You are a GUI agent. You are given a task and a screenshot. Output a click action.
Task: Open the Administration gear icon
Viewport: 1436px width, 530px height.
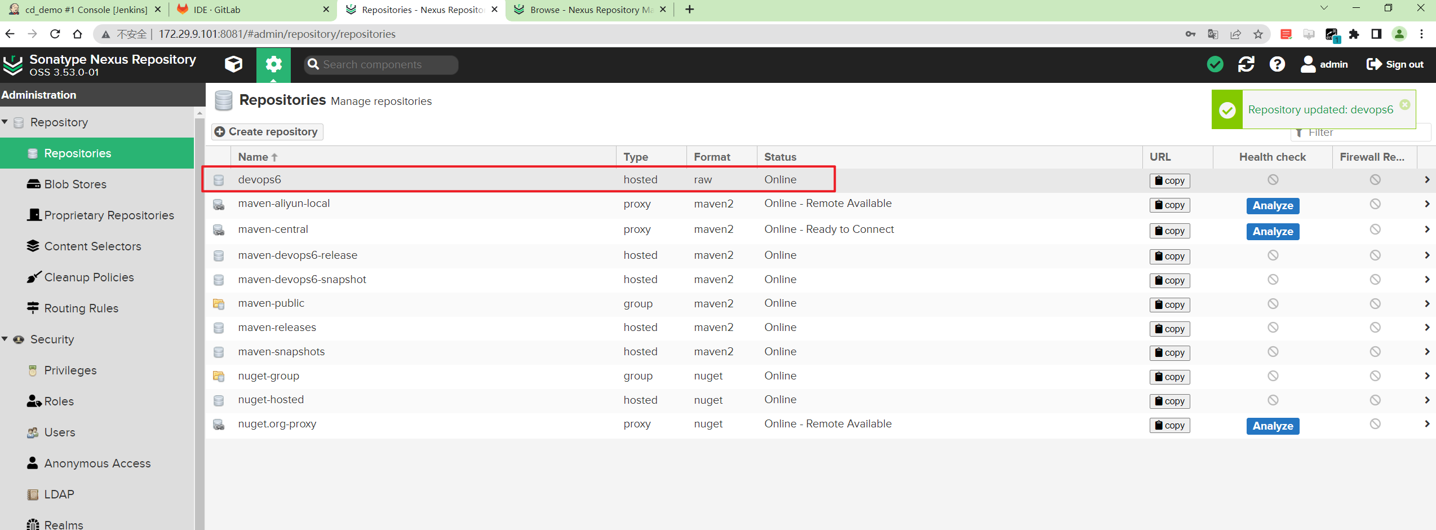click(273, 64)
